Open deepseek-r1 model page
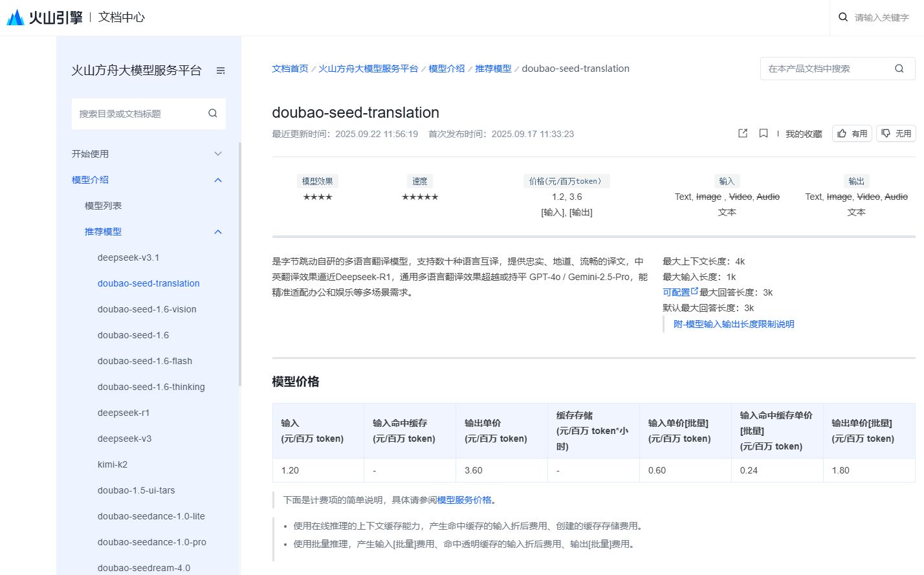Viewport: 924px width, 575px height. pos(124,413)
